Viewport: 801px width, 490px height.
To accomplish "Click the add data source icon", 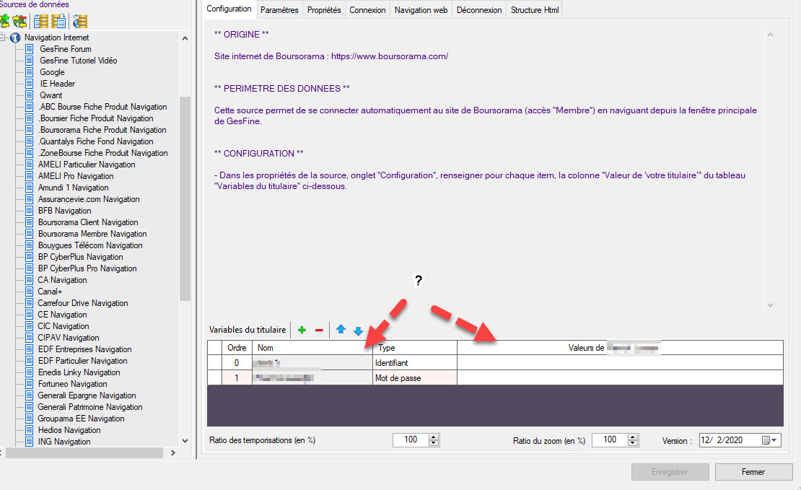I will point(5,21).
